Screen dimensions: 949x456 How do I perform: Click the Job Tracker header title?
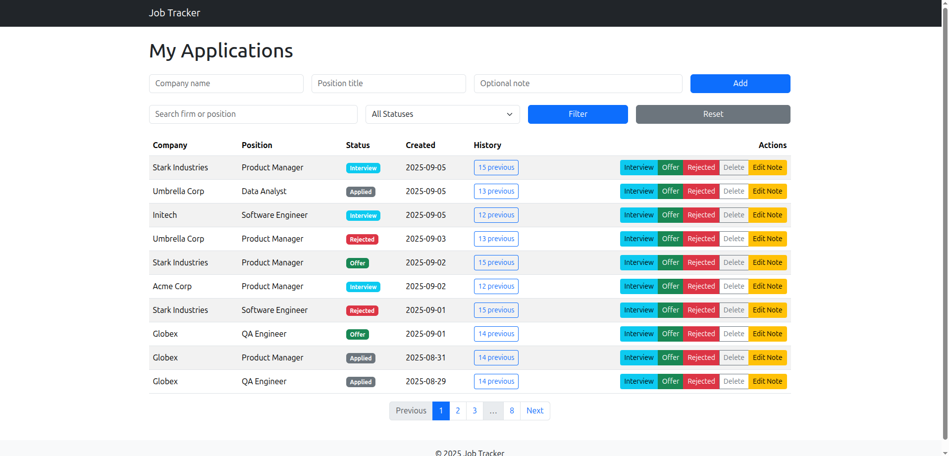pyautogui.click(x=174, y=13)
